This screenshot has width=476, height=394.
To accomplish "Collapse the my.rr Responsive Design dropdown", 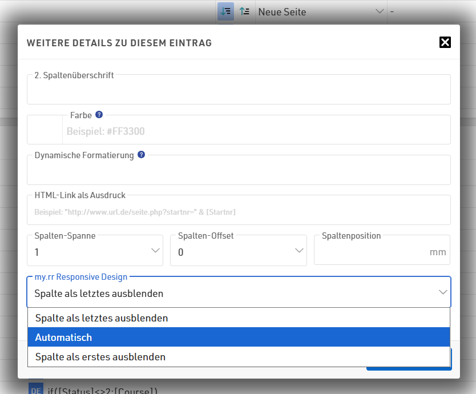I will point(239,294).
